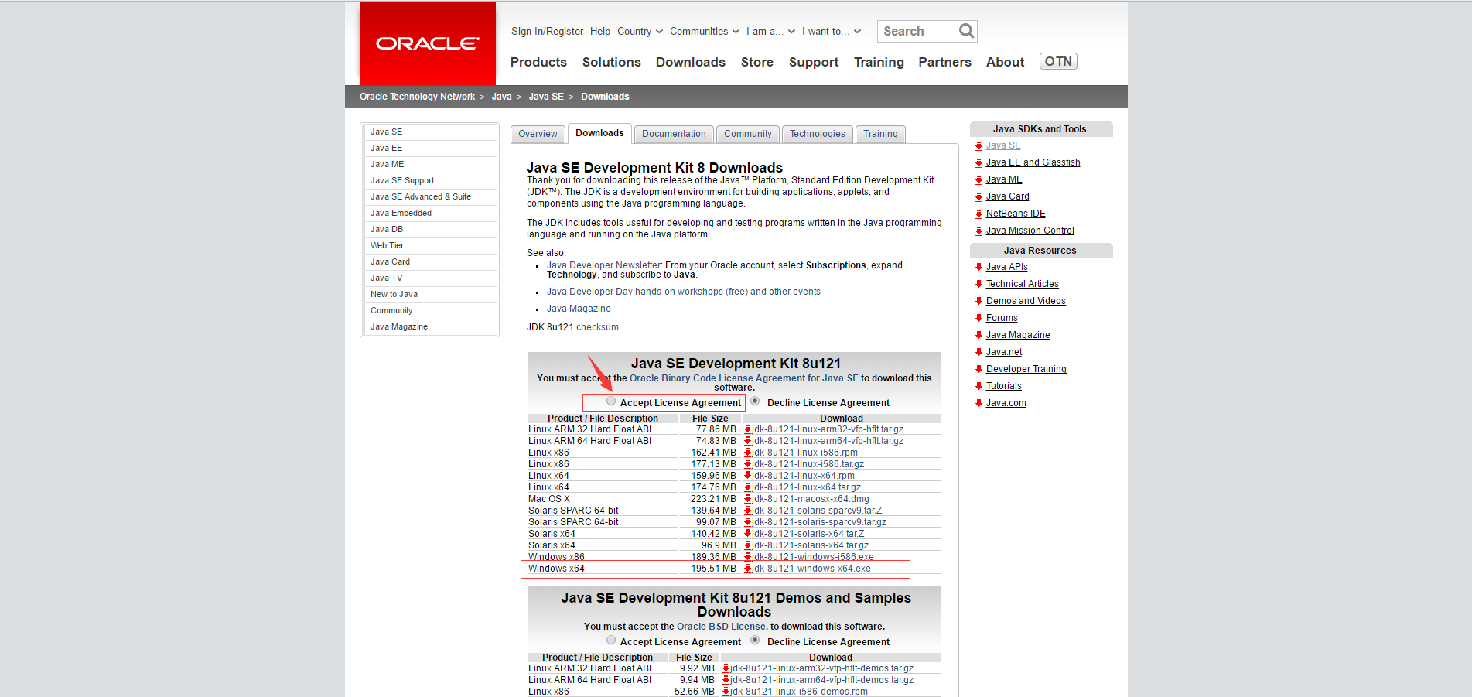Open the 'I want to...' dropdown
1472x697 pixels.
(x=832, y=32)
